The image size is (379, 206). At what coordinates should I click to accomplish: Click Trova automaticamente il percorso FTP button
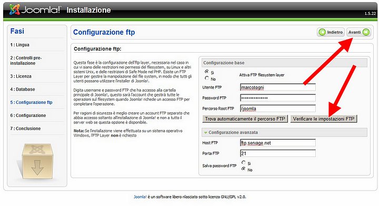[245, 119]
